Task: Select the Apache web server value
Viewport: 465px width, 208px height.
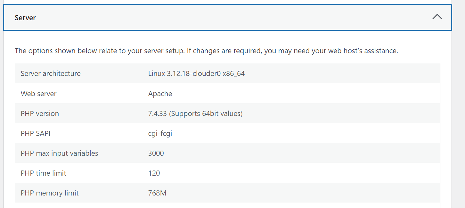Action: [x=160, y=94]
